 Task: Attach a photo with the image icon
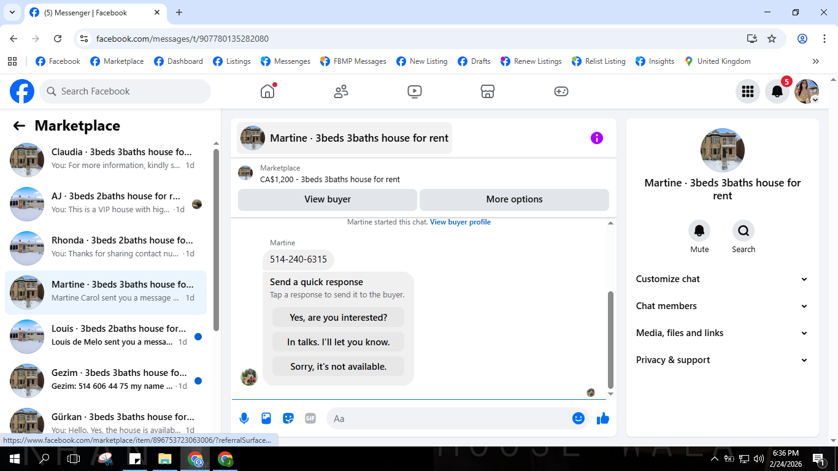266,418
